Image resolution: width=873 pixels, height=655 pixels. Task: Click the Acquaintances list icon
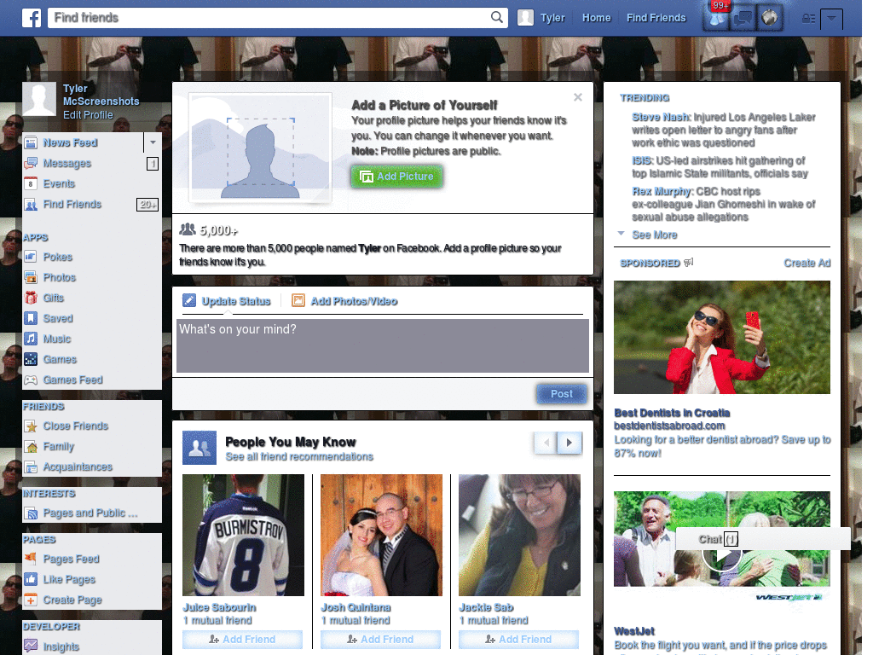(x=31, y=467)
